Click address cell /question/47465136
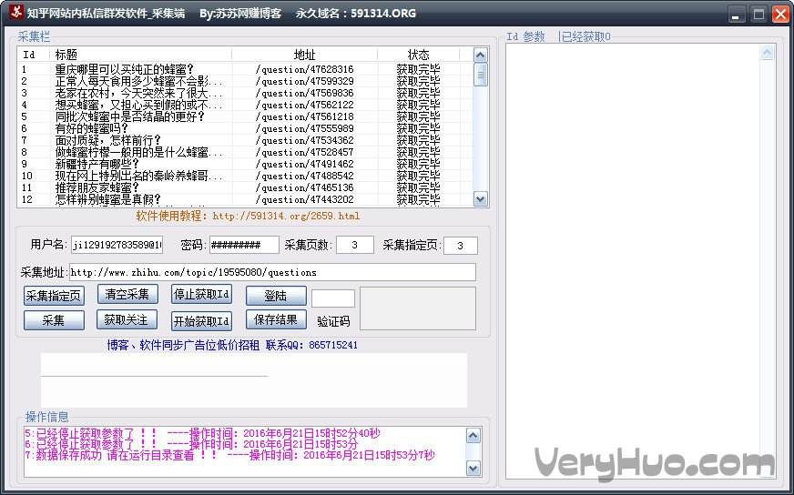794x495 pixels. (x=304, y=187)
